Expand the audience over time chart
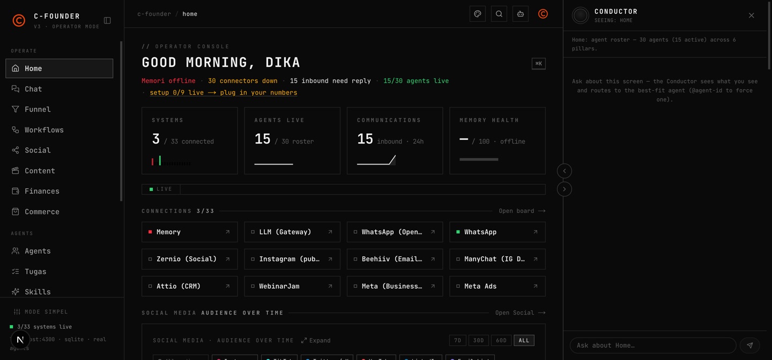Image resolution: width=772 pixels, height=360 pixels. [x=316, y=341]
